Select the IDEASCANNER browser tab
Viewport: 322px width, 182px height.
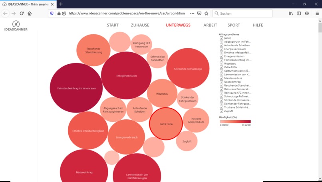pyautogui.click(x=28, y=4)
